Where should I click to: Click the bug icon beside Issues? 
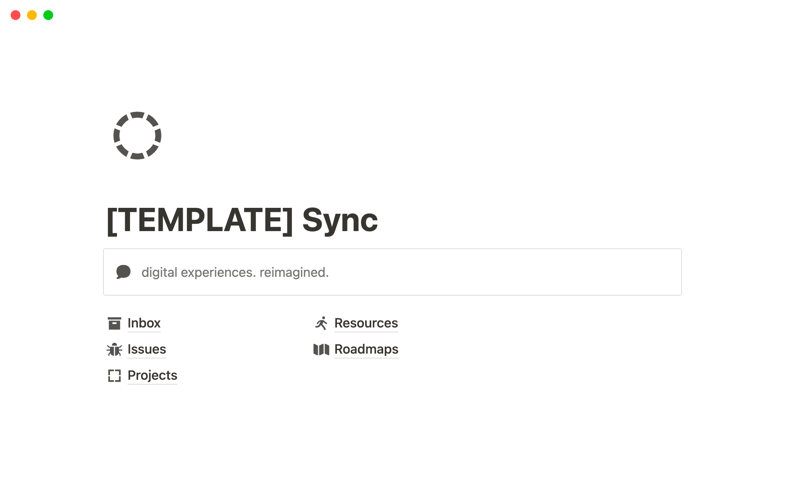tap(114, 350)
